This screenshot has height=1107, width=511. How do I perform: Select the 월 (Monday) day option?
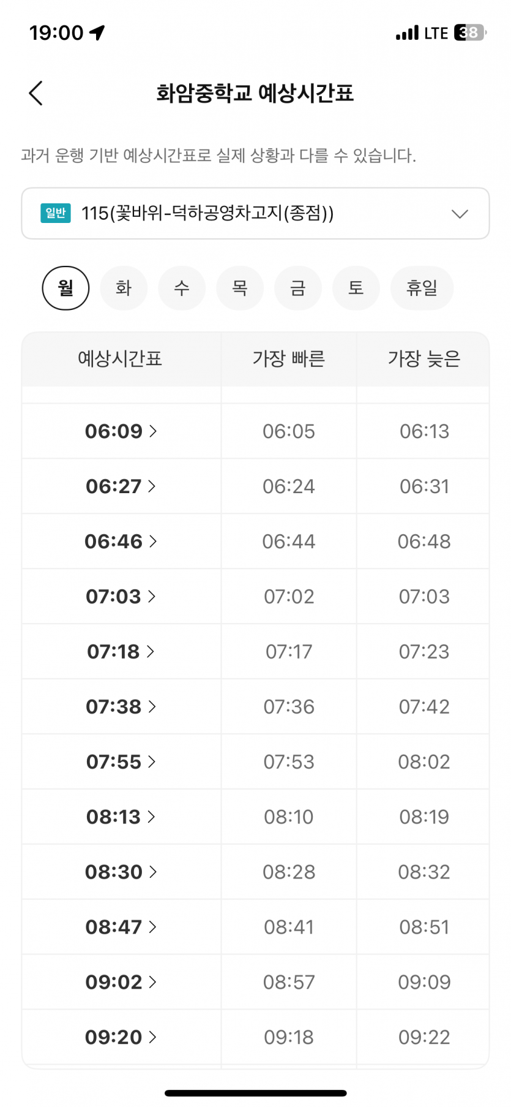click(65, 288)
